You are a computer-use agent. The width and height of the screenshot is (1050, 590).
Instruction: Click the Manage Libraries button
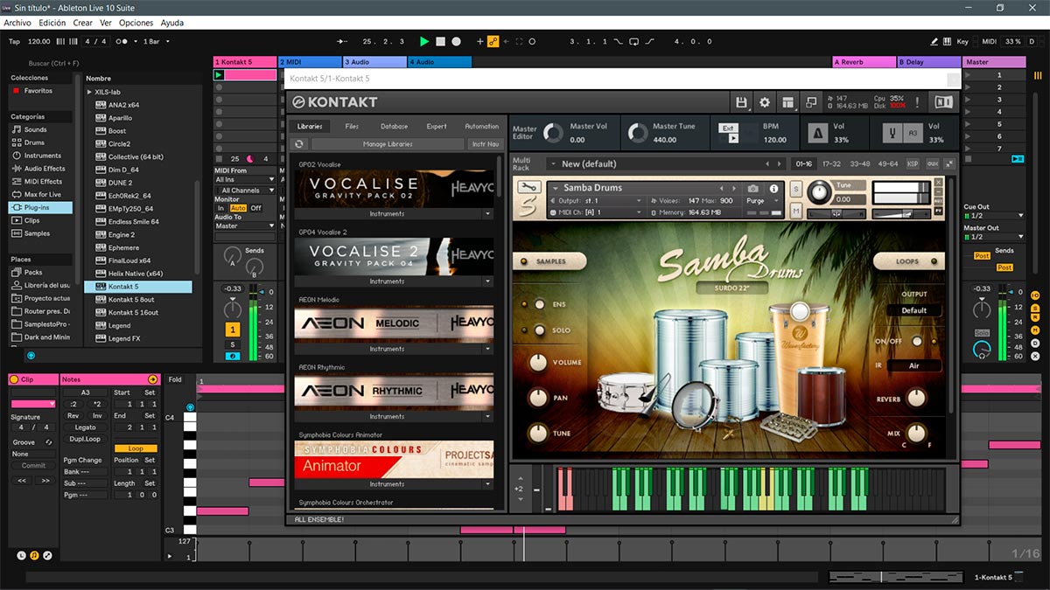[388, 144]
